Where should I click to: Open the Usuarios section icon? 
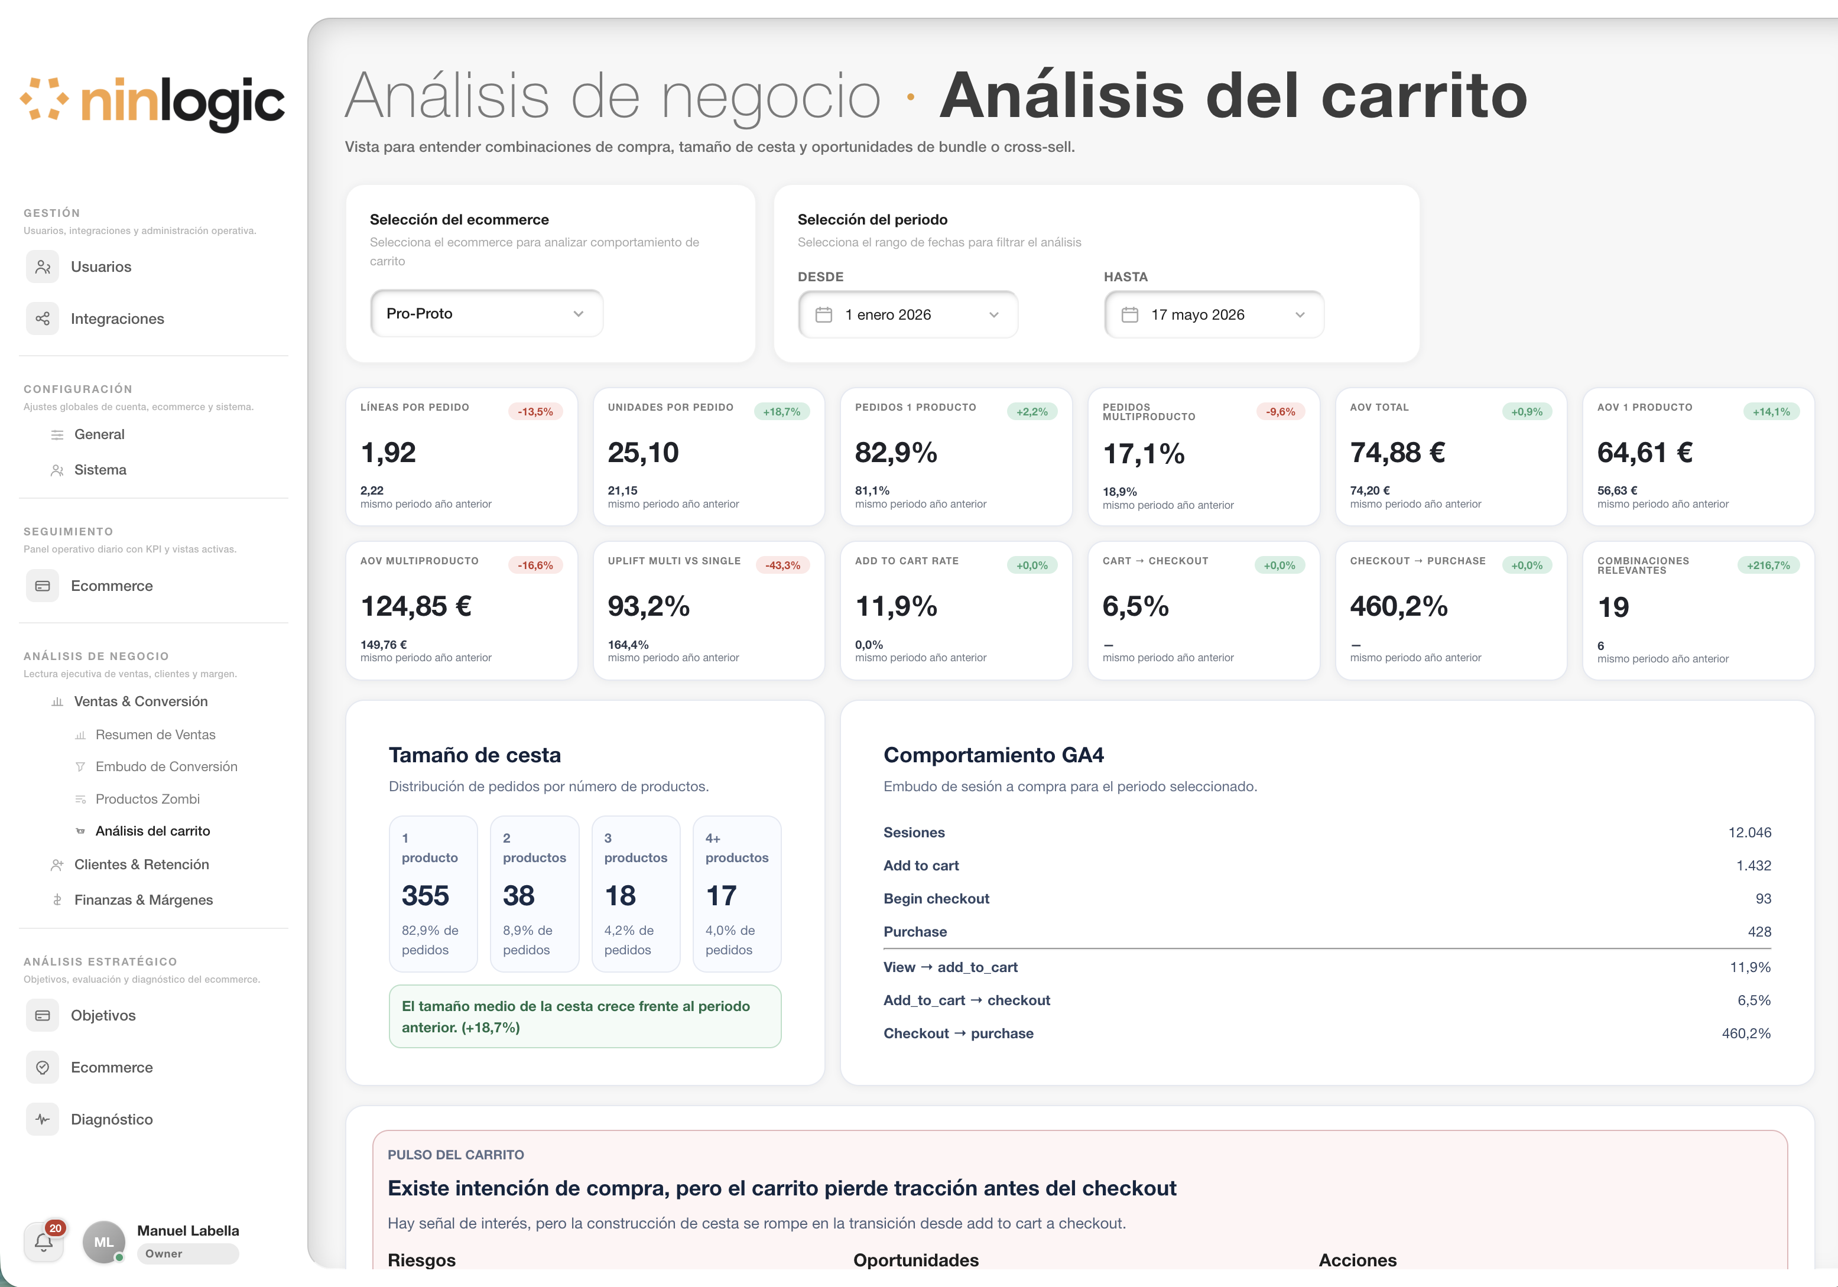(43, 266)
